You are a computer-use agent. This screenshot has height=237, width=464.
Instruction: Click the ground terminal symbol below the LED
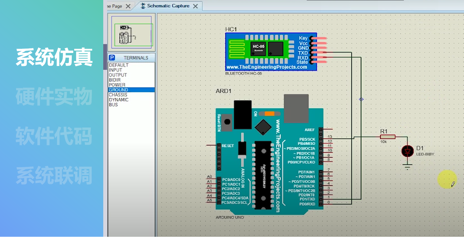click(x=408, y=167)
